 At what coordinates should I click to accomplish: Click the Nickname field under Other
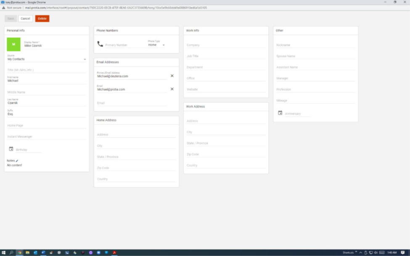coord(315,45)
